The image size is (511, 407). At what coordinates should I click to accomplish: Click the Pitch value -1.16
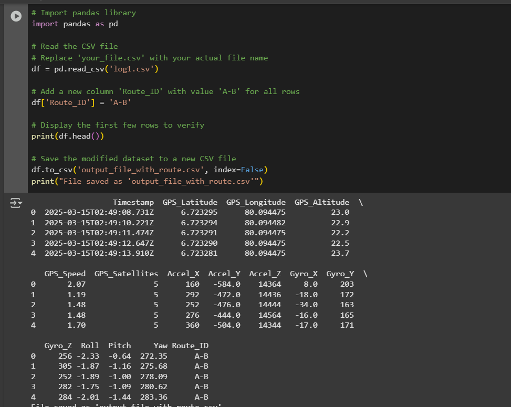[120, 367]
